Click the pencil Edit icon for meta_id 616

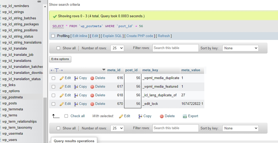pyautogui.click(x=62, y=78)
